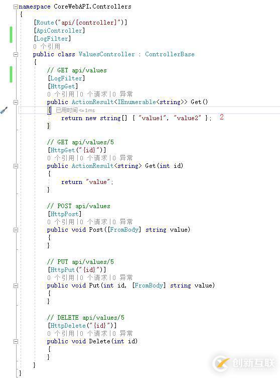280x378 pixels.
Task: Click the '// POST api/values' comment
Action: coord(79,206)
